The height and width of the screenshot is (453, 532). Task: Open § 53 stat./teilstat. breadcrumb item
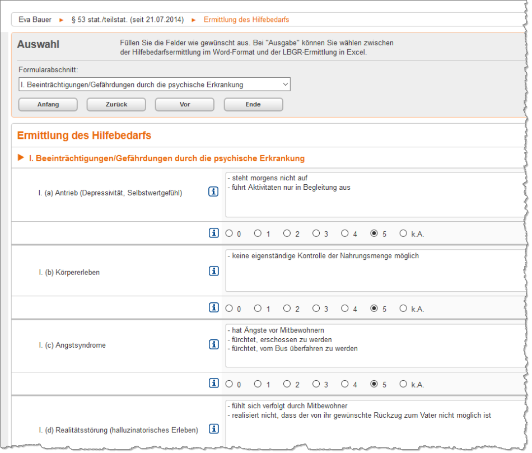127,20
